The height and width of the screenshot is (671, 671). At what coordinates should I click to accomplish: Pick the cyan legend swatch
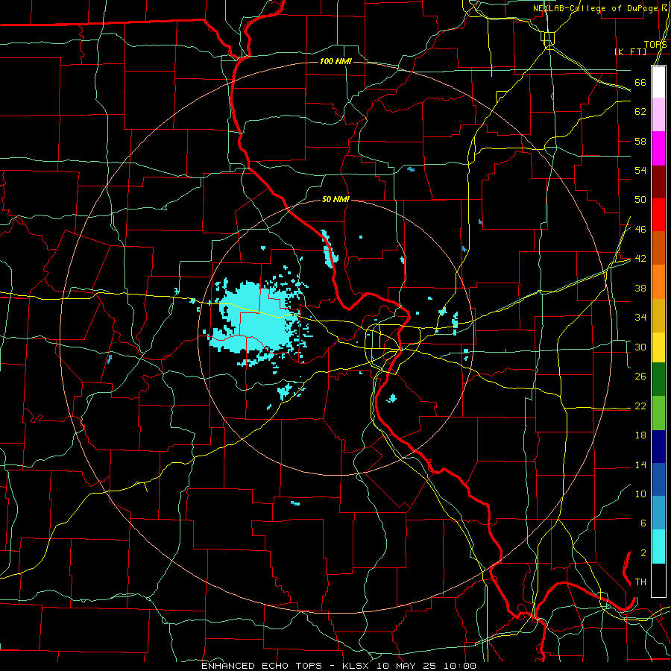[658, 546]
